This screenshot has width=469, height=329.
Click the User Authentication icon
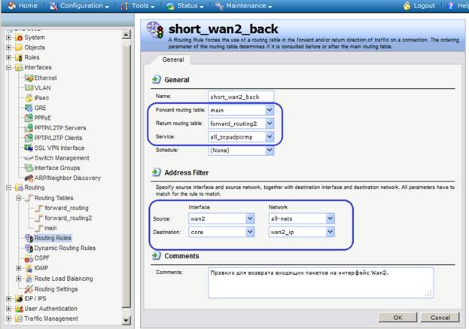click(19, 309)
